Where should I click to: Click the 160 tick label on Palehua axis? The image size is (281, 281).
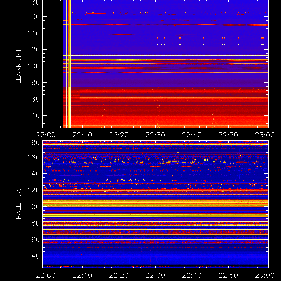tap(33, 157)
